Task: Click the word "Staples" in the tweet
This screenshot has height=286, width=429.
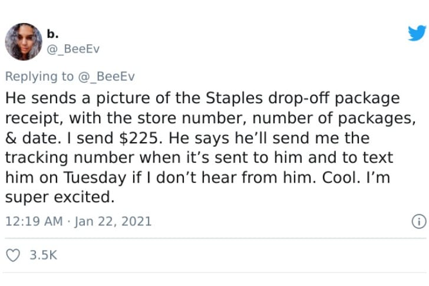Action: [x=234, y=98]
